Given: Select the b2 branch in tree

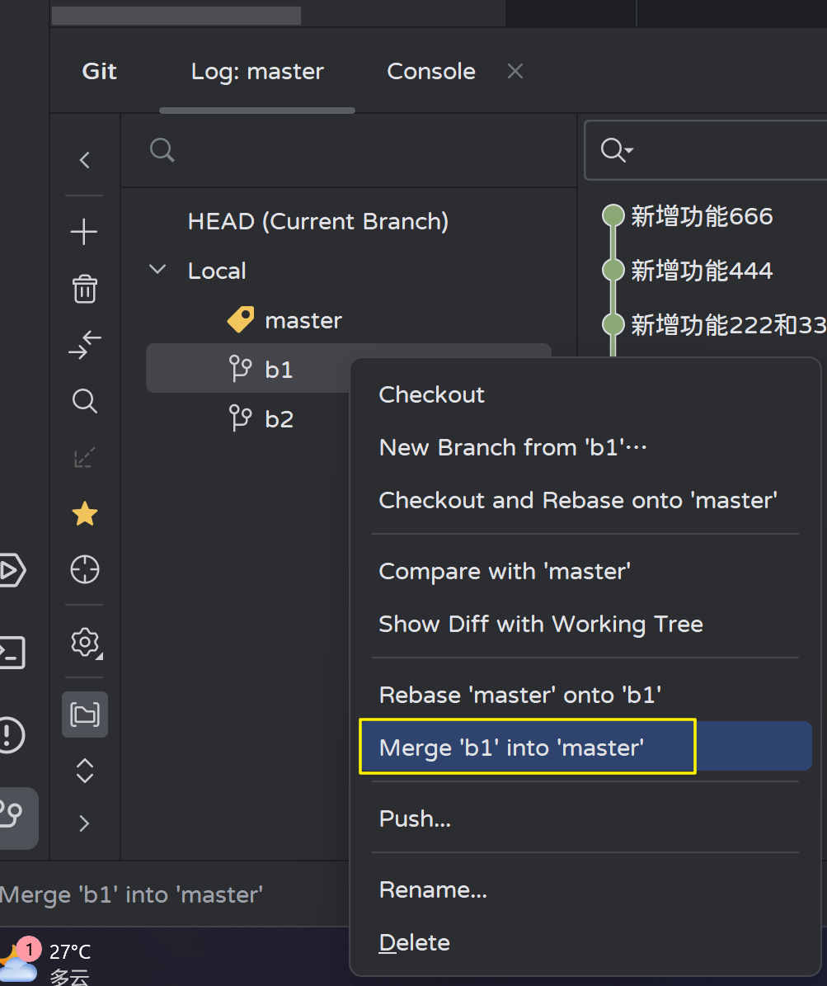Looking at the screenshot, I should 279,419.
